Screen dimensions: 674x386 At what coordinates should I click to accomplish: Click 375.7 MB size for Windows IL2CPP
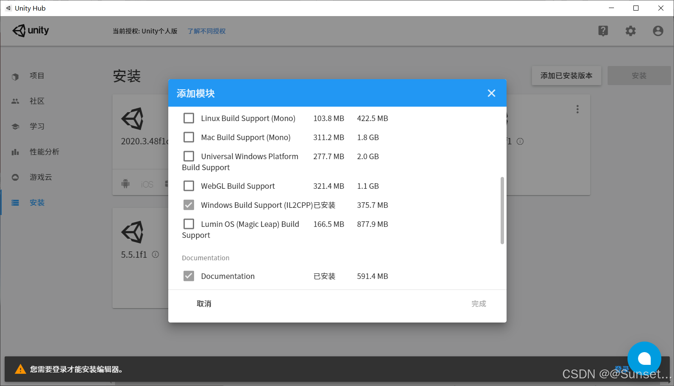[x=373, y=205]
